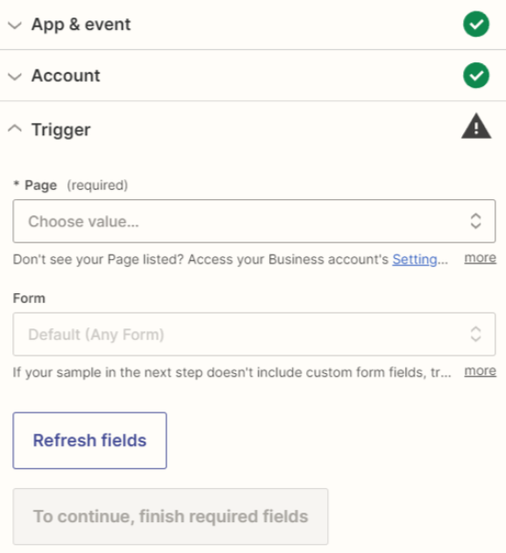Viewport: 506px width, 553px height.
Task: Click the Form field label
Action: pos(29,298)
